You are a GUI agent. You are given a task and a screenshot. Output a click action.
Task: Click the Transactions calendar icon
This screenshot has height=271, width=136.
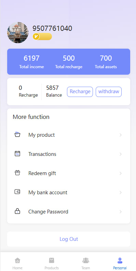point(17,153)
